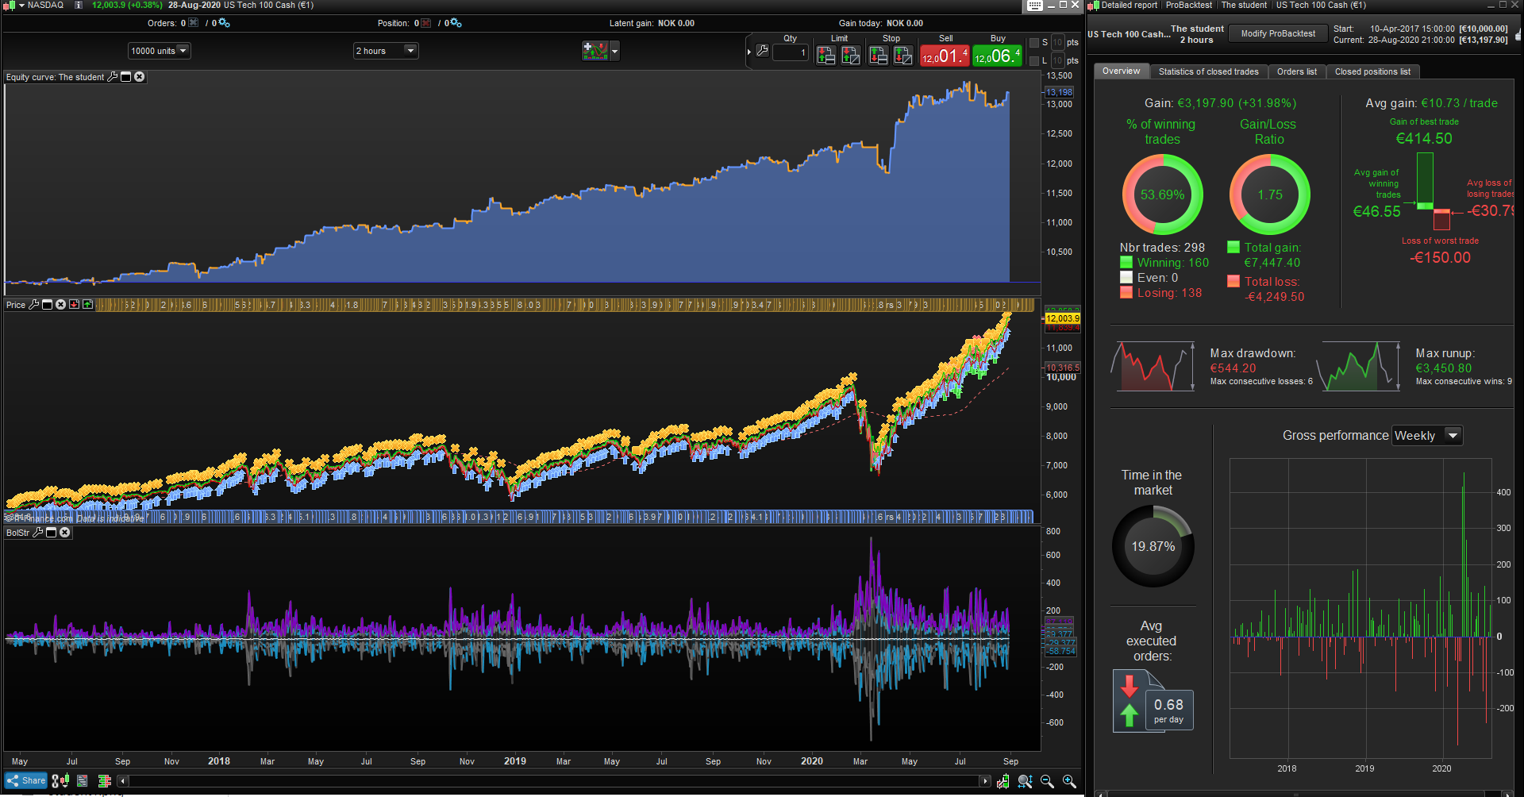Click the green Buy price button
The width and height of the screenshot is (1524, 797).
[x=997, y=56]
